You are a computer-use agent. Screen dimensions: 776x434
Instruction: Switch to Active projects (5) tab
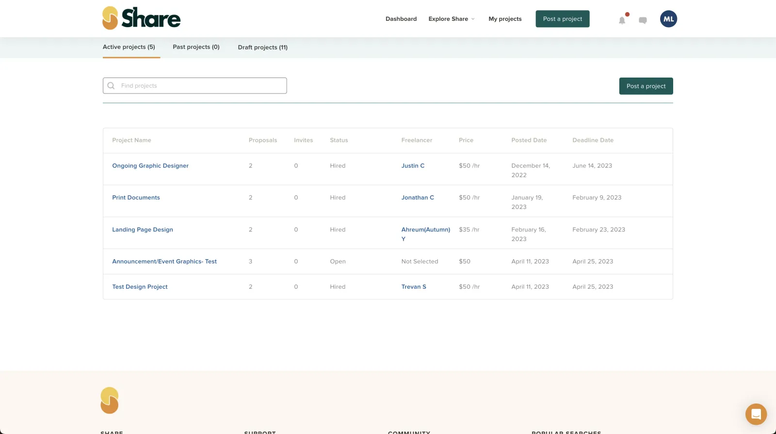tap(129, 47)
